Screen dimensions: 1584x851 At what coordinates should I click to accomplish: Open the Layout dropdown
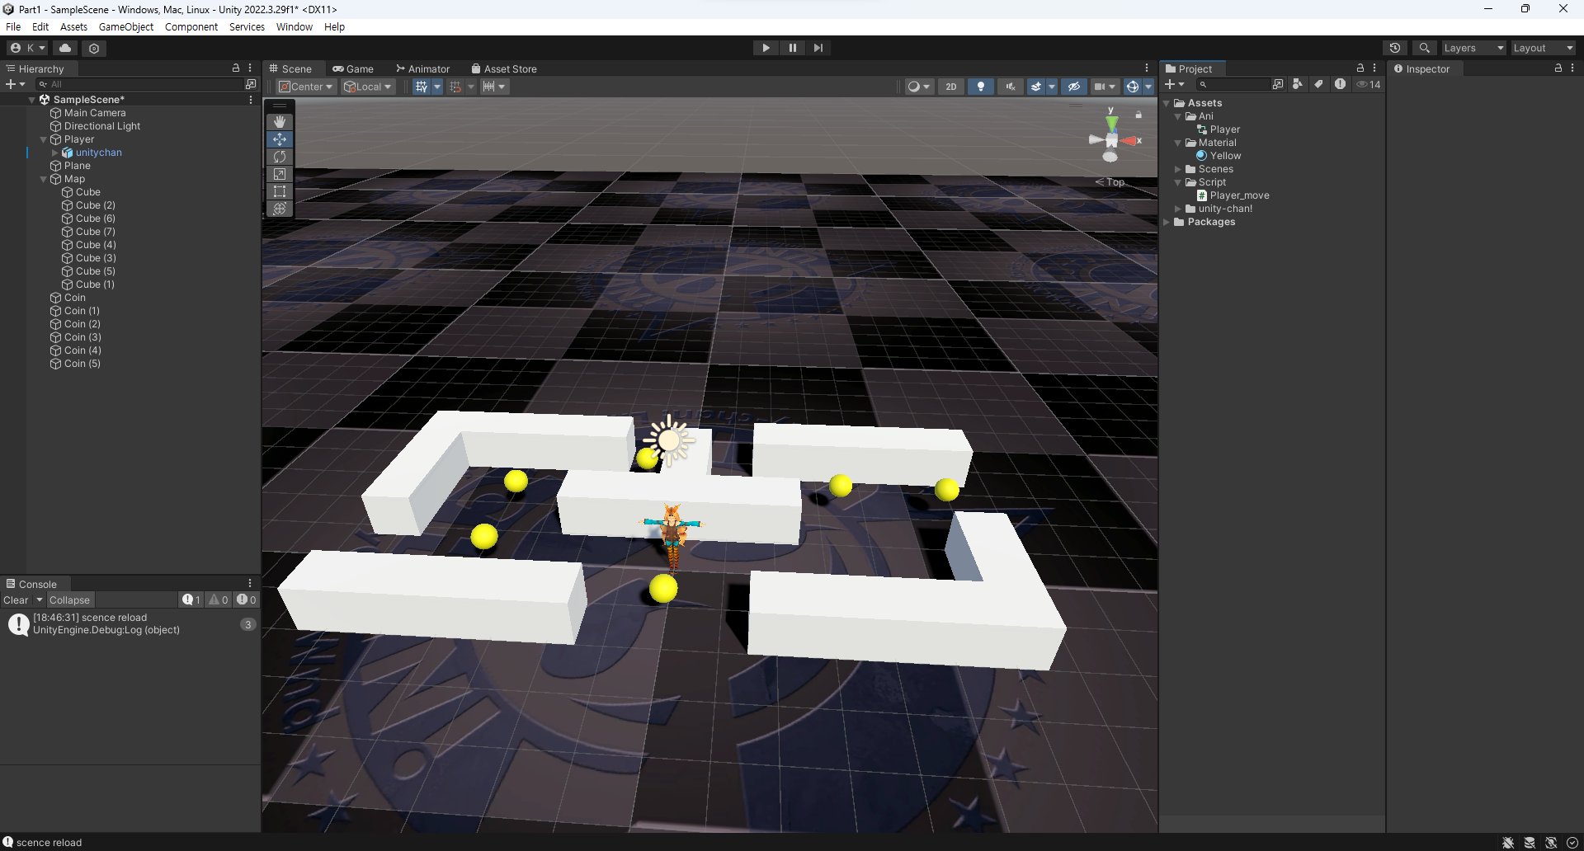(1543, 48)
